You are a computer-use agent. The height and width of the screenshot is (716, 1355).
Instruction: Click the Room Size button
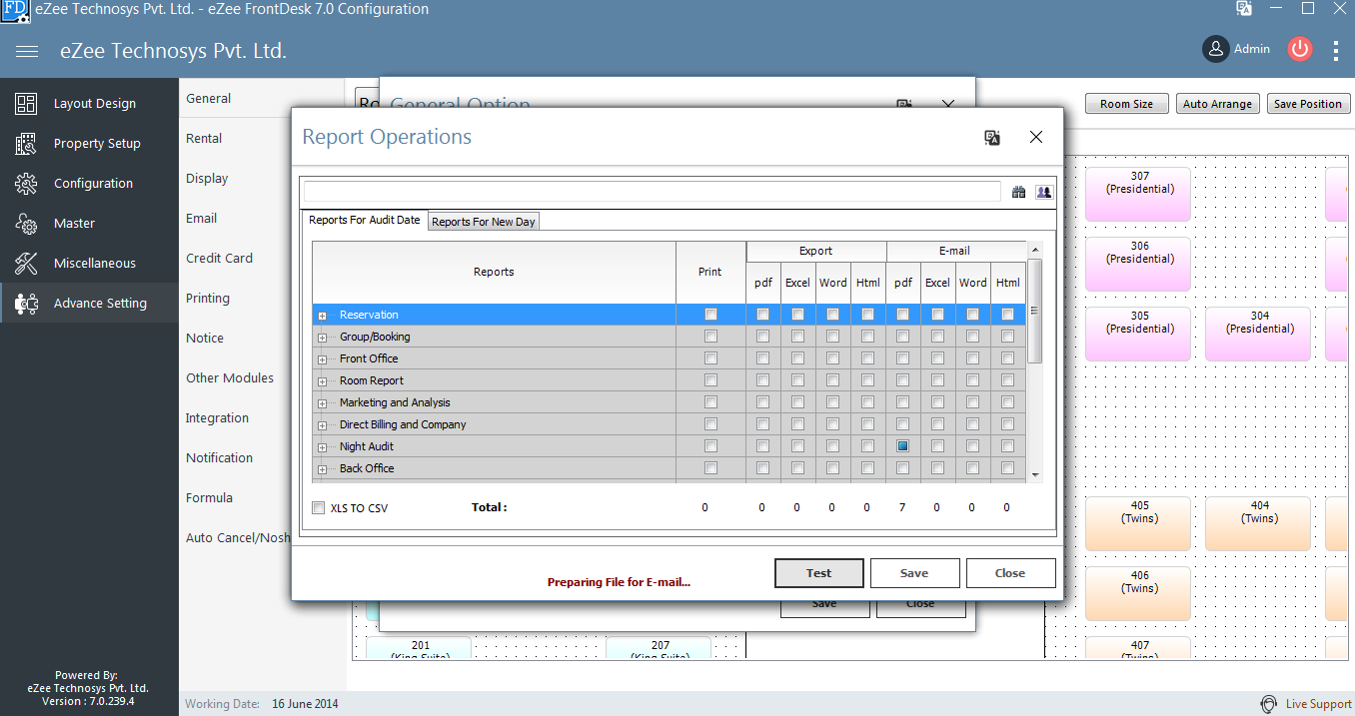(1127, 104)
